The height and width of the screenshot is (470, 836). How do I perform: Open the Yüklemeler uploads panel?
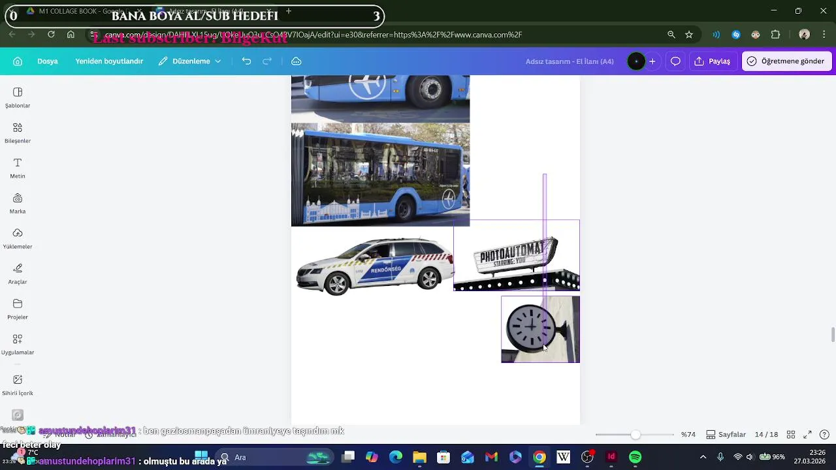click(x=18, y=238)
